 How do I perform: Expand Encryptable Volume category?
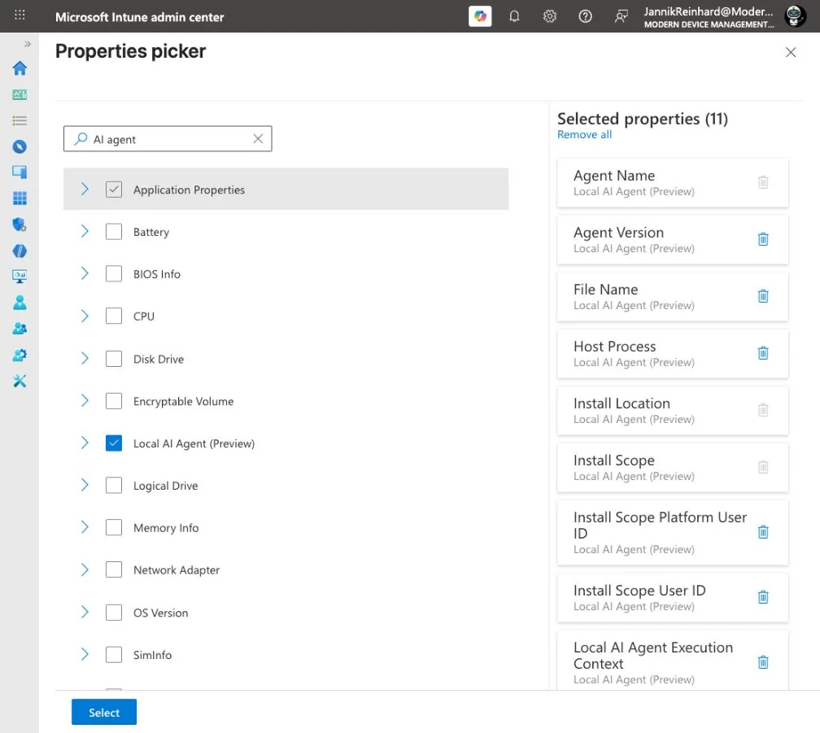tap(85, 401)
